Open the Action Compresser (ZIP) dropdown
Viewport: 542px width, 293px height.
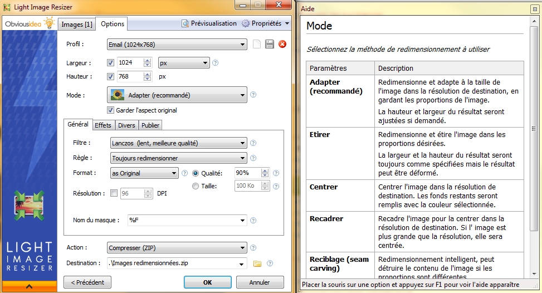177,247
